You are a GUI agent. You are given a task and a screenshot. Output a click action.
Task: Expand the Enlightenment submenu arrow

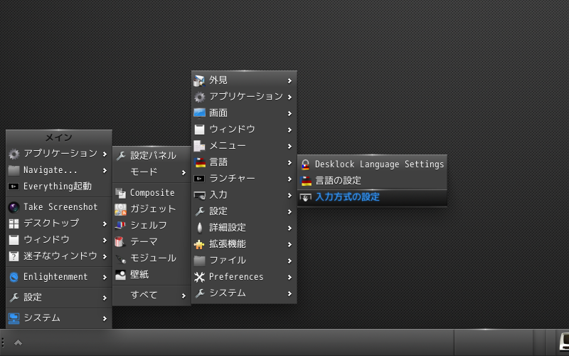[105, 277]
